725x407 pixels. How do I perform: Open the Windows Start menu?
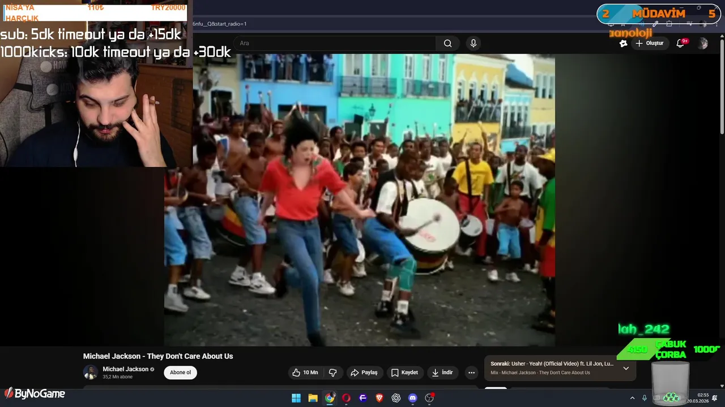pos(296,398)
